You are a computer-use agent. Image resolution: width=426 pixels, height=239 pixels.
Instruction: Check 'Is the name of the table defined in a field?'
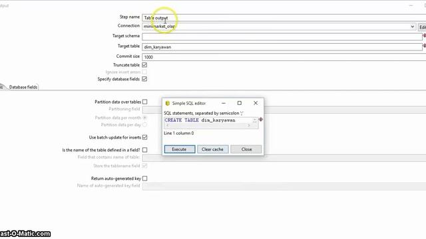tap(145, 150)
